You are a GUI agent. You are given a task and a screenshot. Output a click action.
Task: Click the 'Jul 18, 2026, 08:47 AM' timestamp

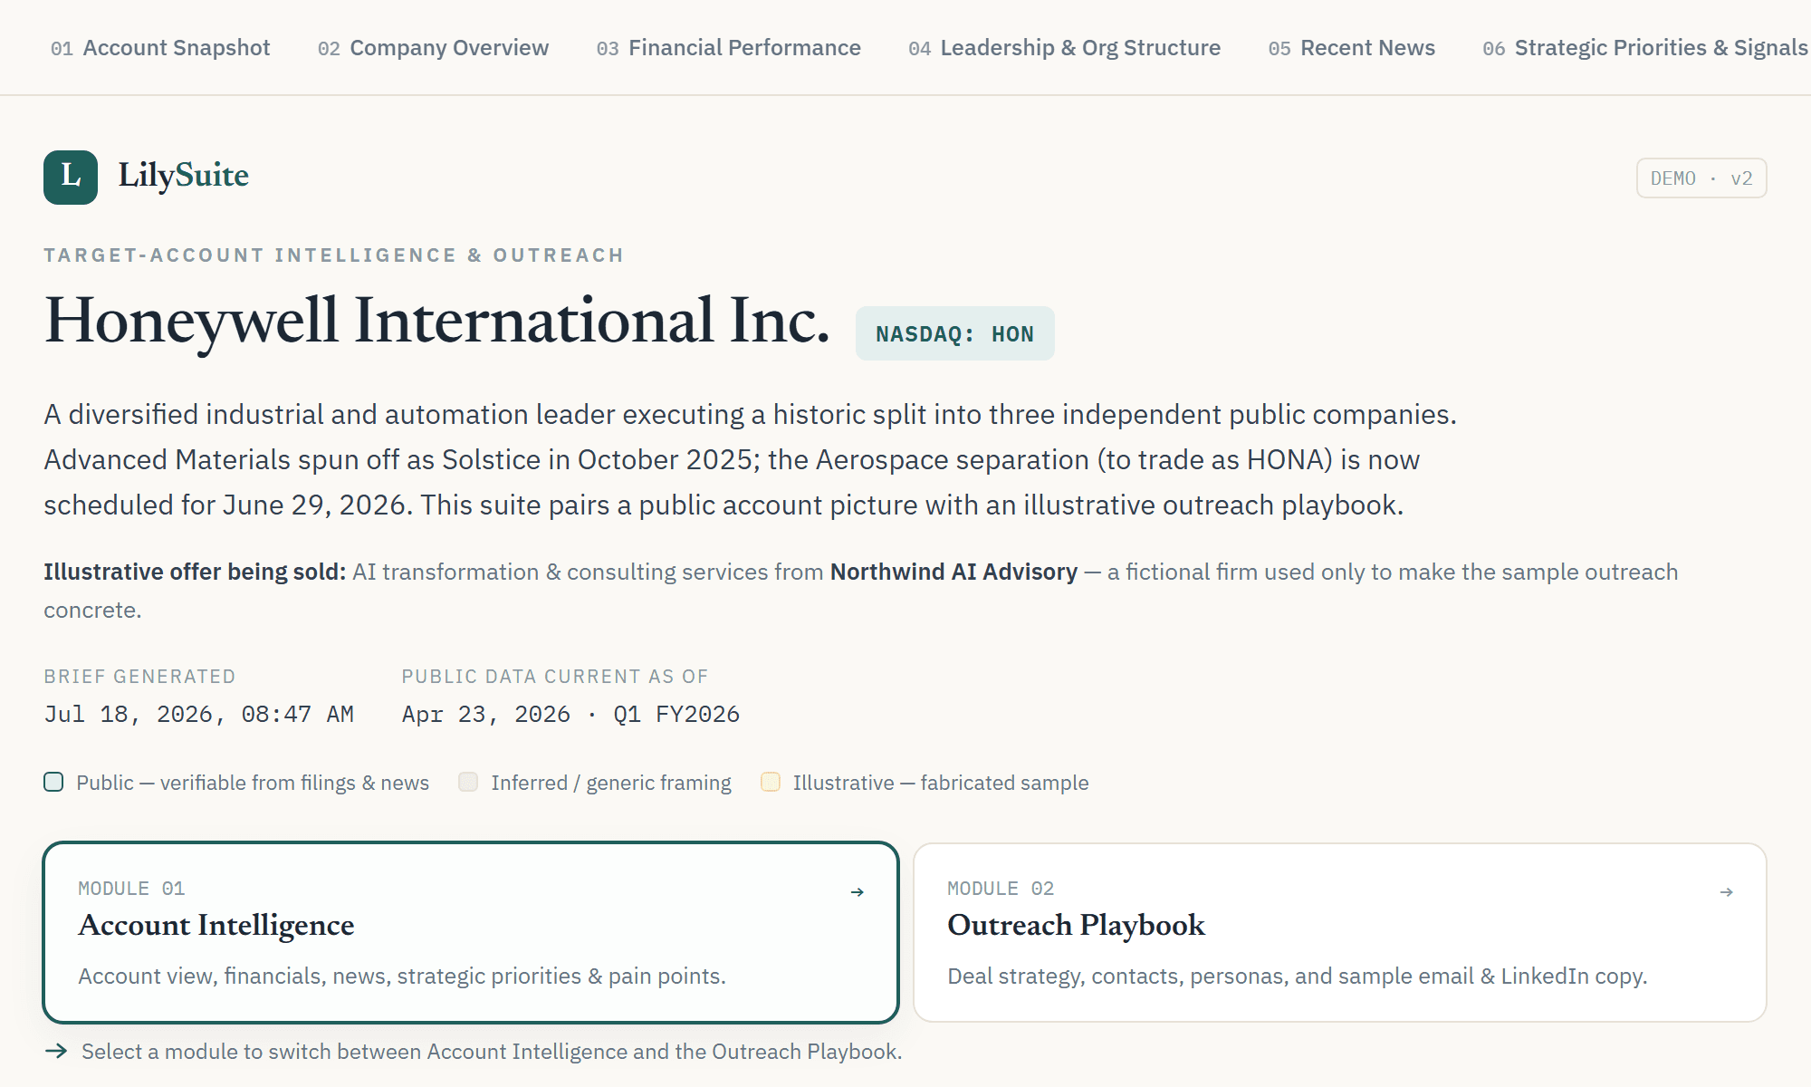[199, 714]
